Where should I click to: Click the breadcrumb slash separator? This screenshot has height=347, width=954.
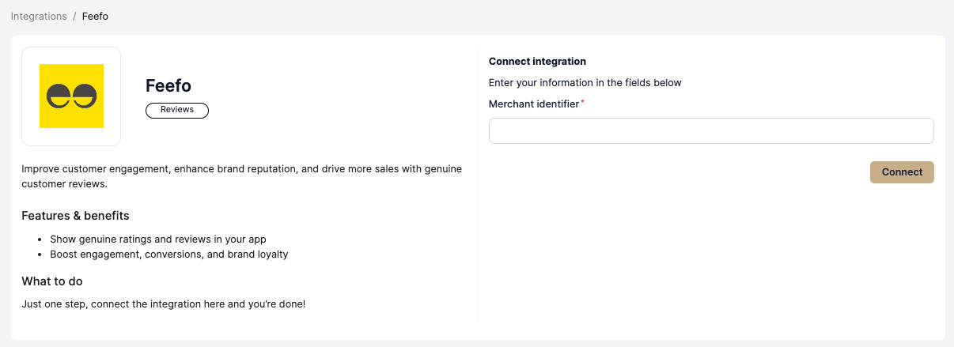pos(74,17)
